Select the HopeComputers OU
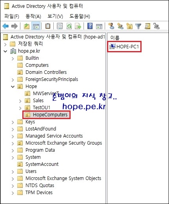The height and width of the screenshot is (204, 169). (50, 115)
